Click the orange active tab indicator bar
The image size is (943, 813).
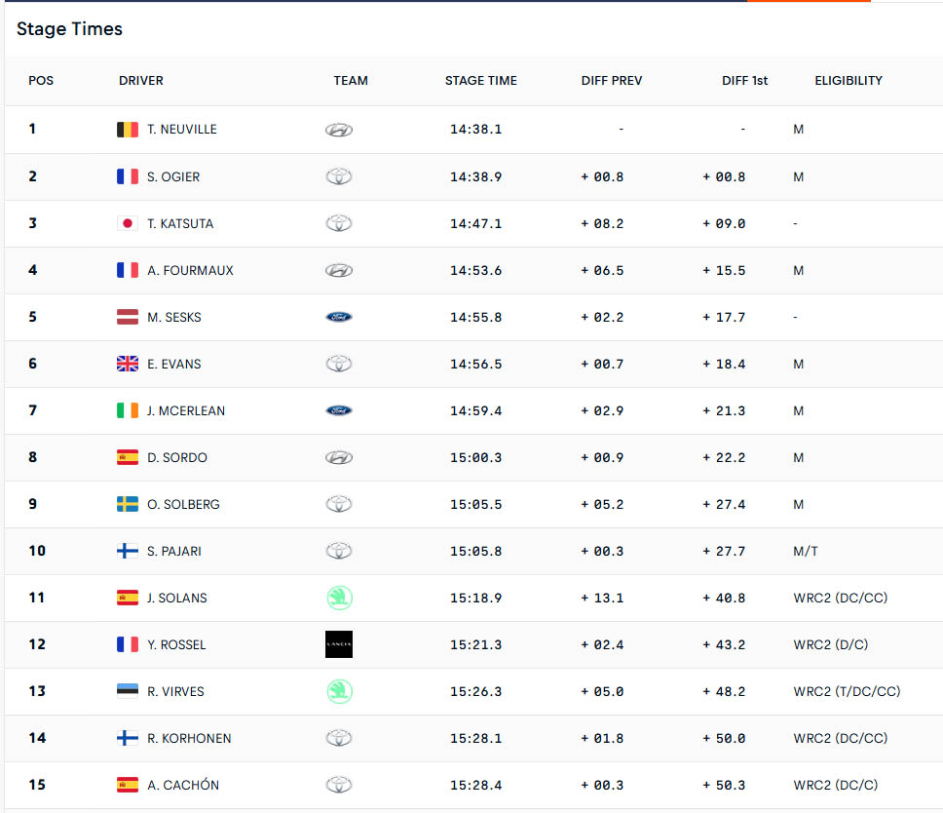pyautogui.click(x=809, y=1)
